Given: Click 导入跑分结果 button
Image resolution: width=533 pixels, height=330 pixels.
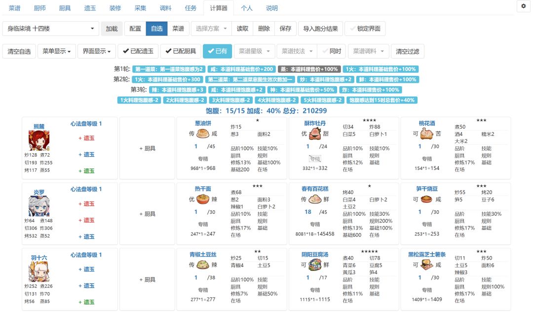Looking at the screenshot, I should pos(321,29).
